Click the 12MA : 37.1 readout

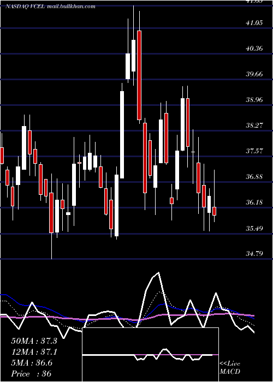(x=34, y=352)
